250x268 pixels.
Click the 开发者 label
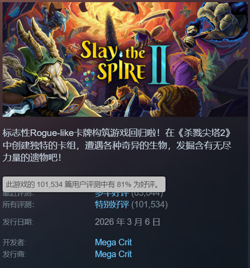click(x=14, y=243)
